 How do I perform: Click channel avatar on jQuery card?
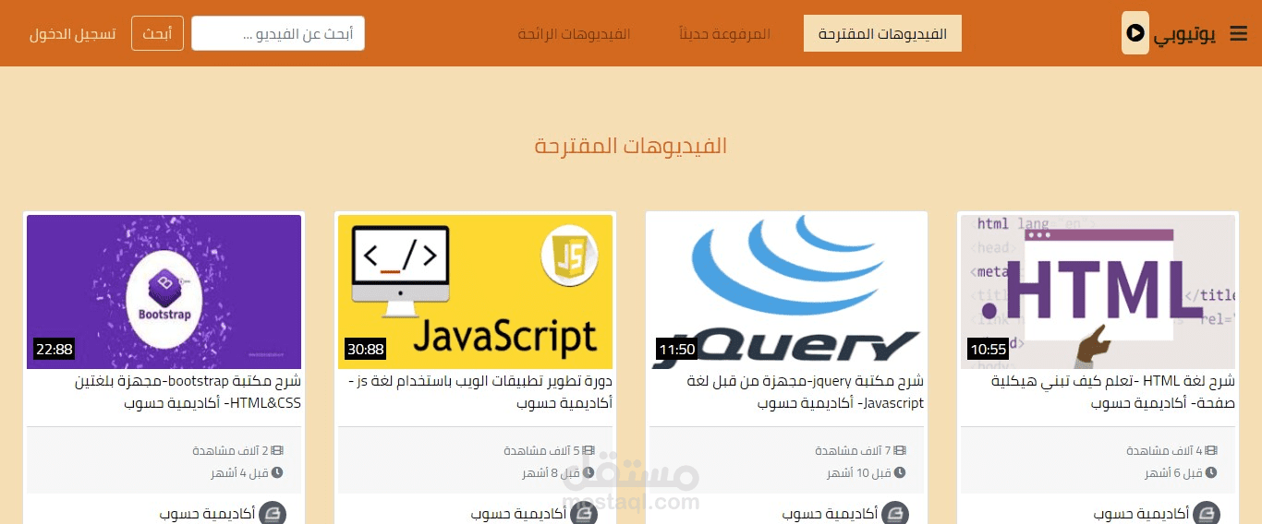coord(894,513)
